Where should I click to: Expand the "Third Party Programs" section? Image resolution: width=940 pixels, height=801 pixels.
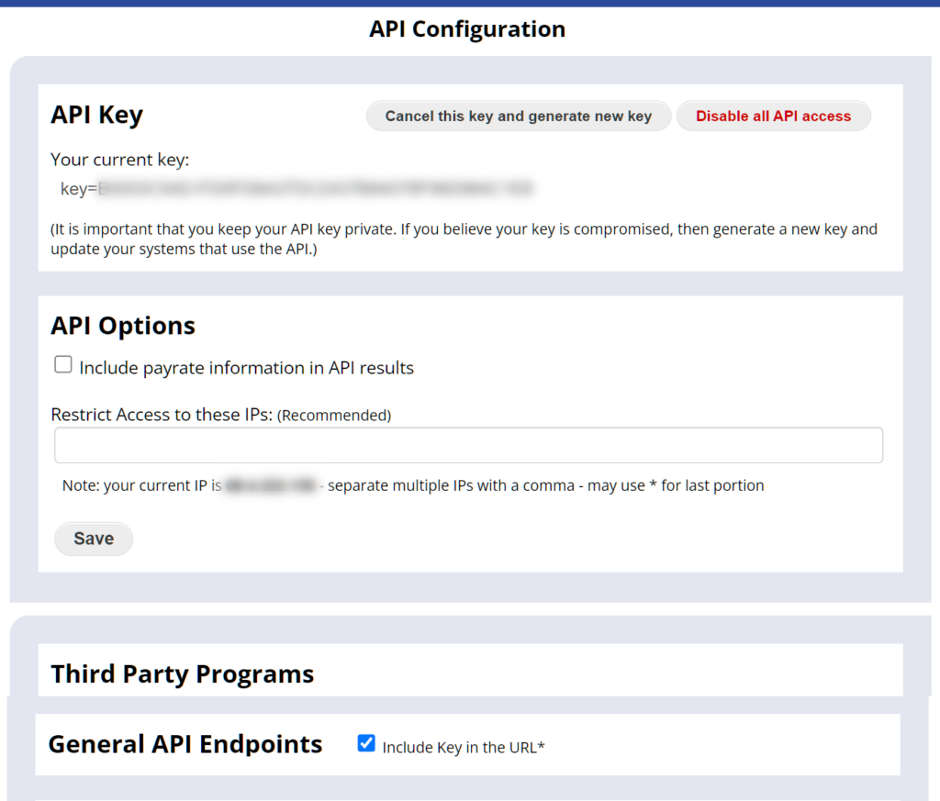coord(181,673)
